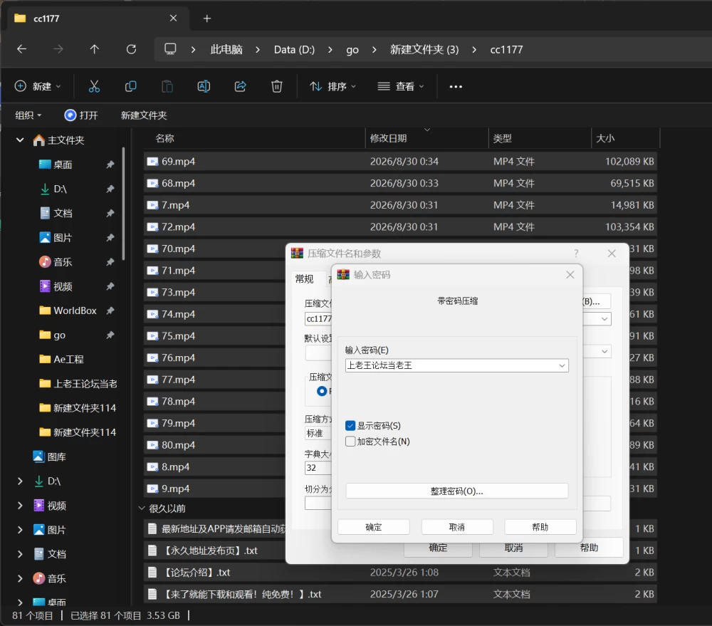Click the Refresh icon beside address bar
The height and width of the screenshot is (626, 712).
(131, 49)
